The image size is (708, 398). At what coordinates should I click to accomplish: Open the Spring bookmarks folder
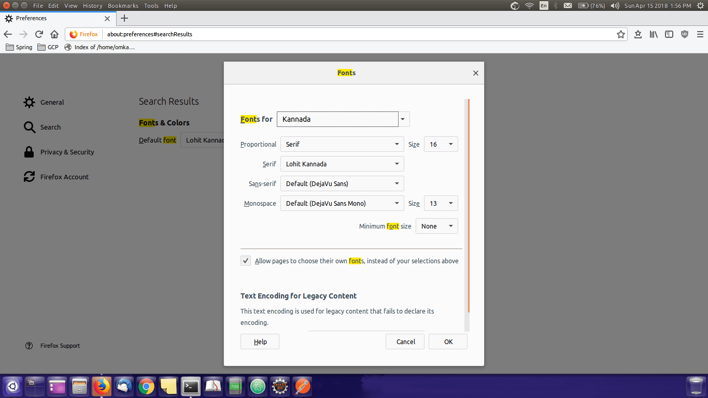pyautogui.click(x=19, y=47)
